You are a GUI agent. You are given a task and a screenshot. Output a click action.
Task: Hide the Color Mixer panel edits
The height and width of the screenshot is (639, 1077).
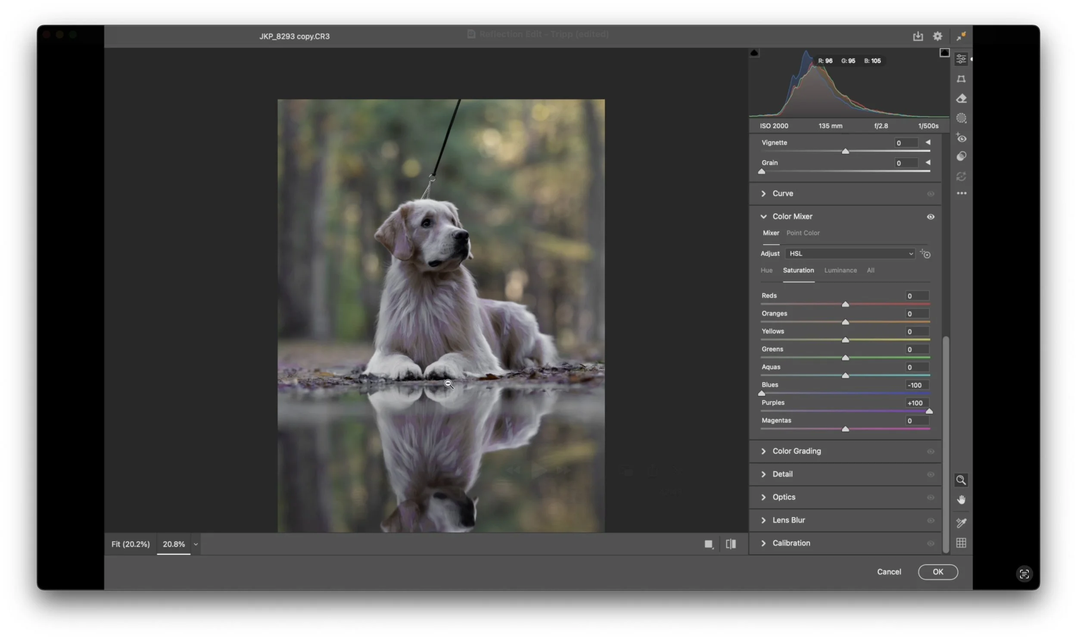(x=930, y=217)
